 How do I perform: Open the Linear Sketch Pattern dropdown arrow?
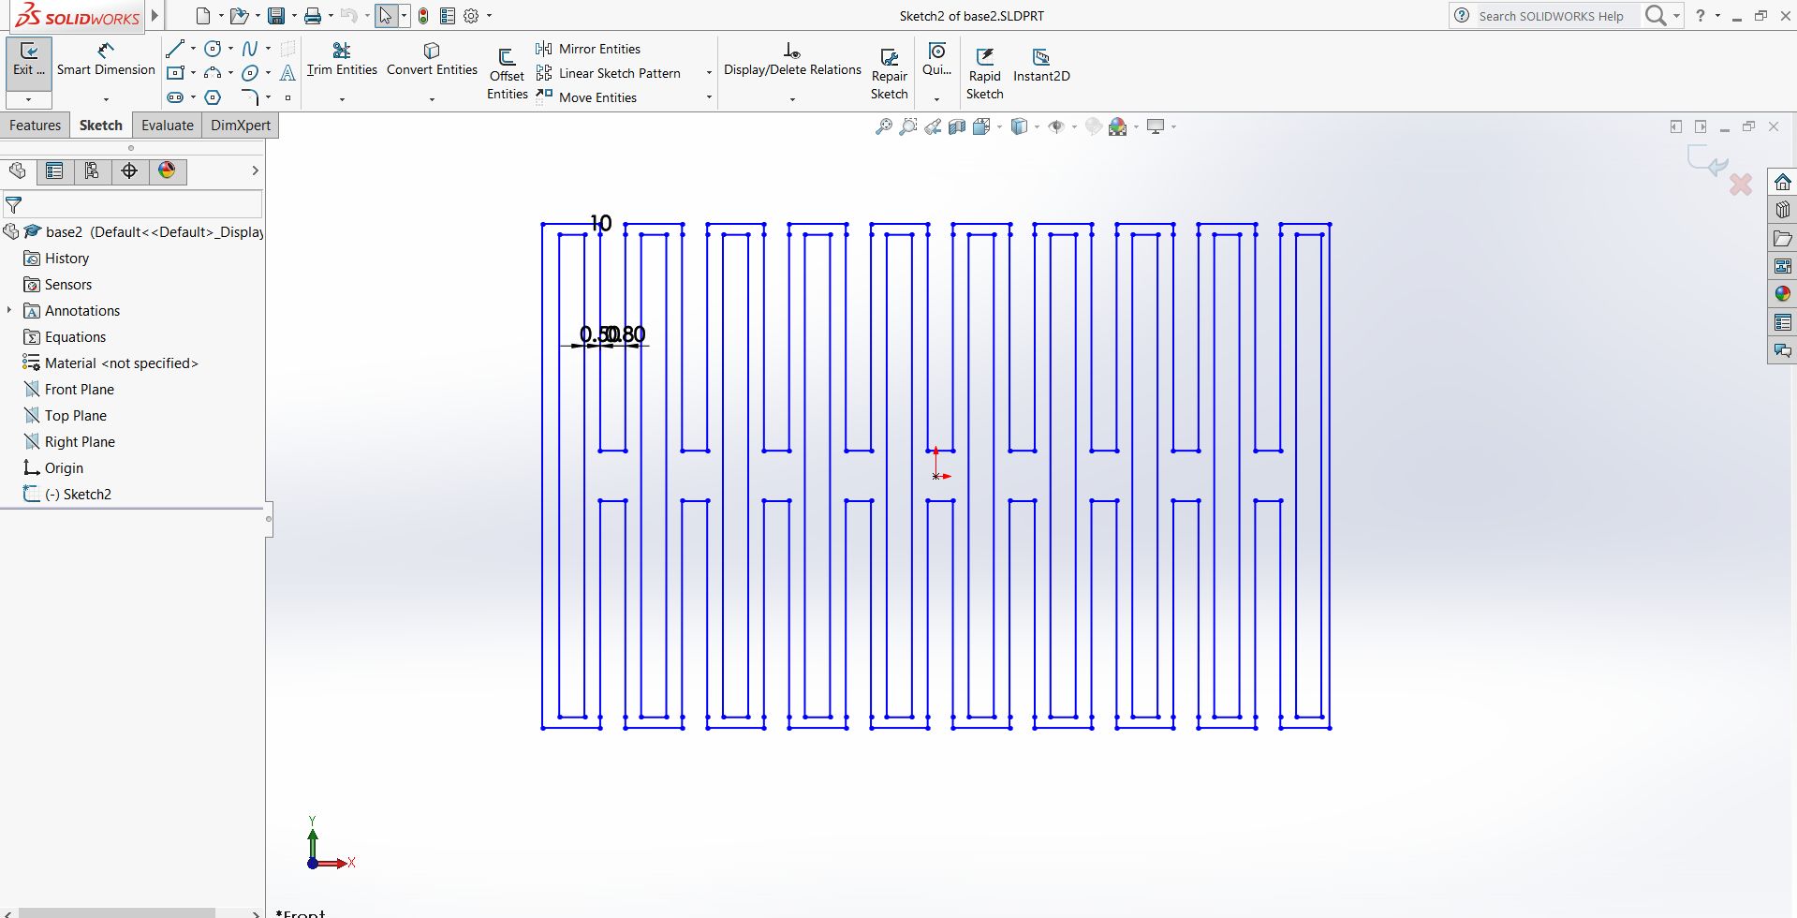709,73
